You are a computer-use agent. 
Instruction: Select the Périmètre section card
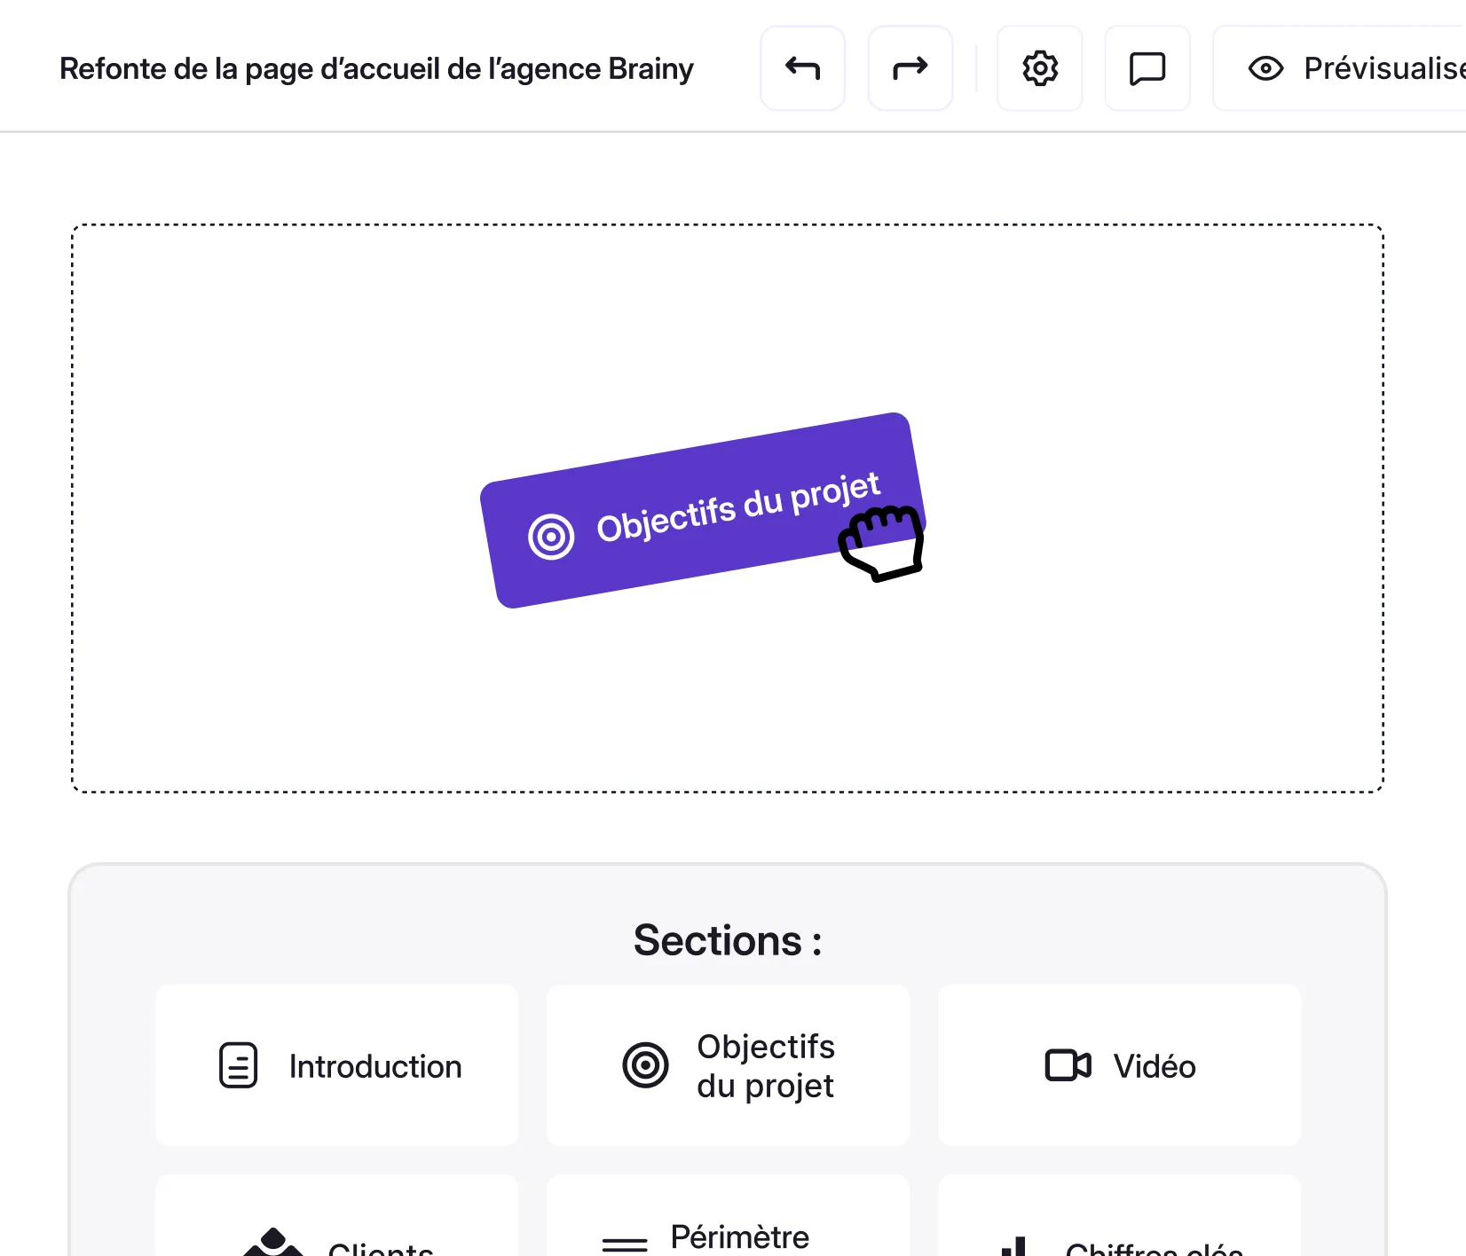tap(728, 1233)
